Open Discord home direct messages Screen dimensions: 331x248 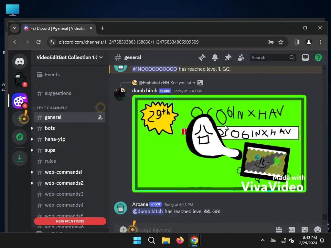20,61
